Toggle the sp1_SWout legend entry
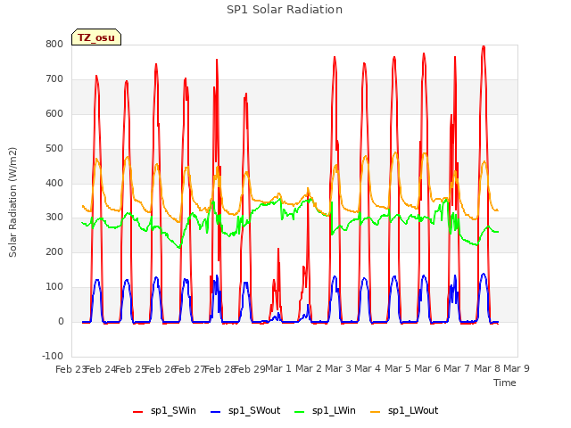Screen dimensions: 571x428 pos(245,411)
